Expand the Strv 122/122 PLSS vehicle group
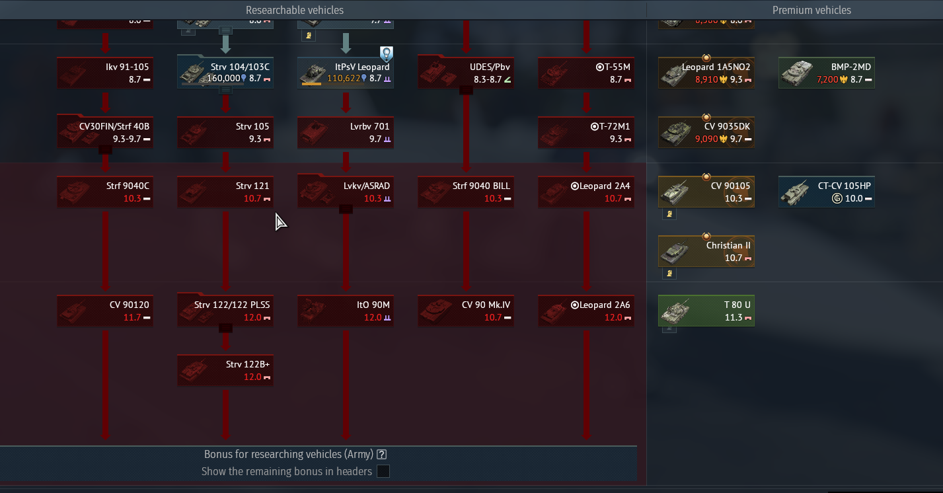The width and height of the screenshot is (943, 493). [225, 310]
